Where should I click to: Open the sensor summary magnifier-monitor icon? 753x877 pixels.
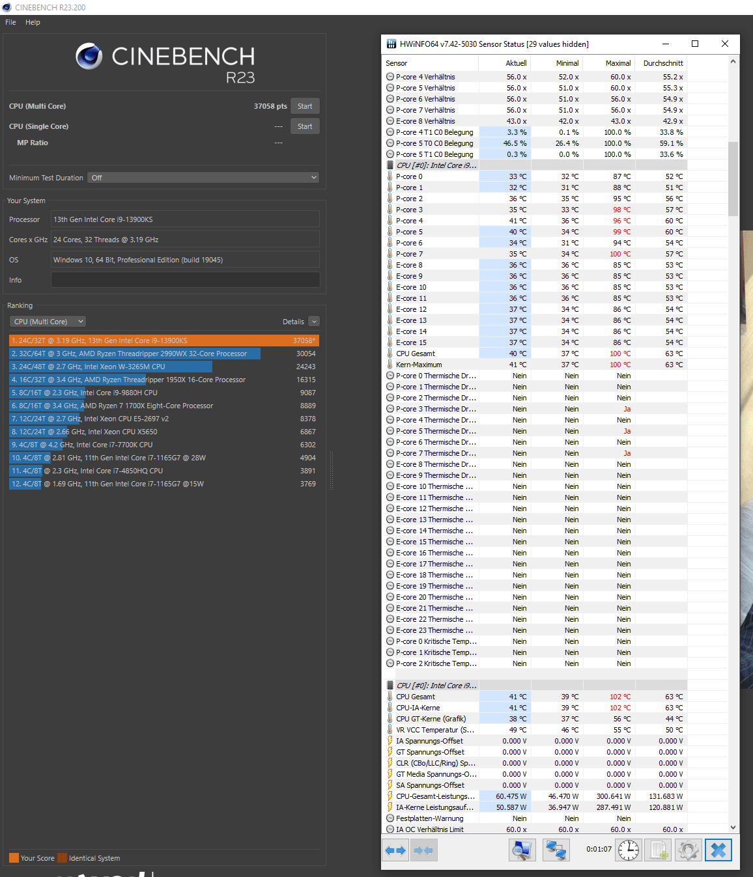[522, 850]
